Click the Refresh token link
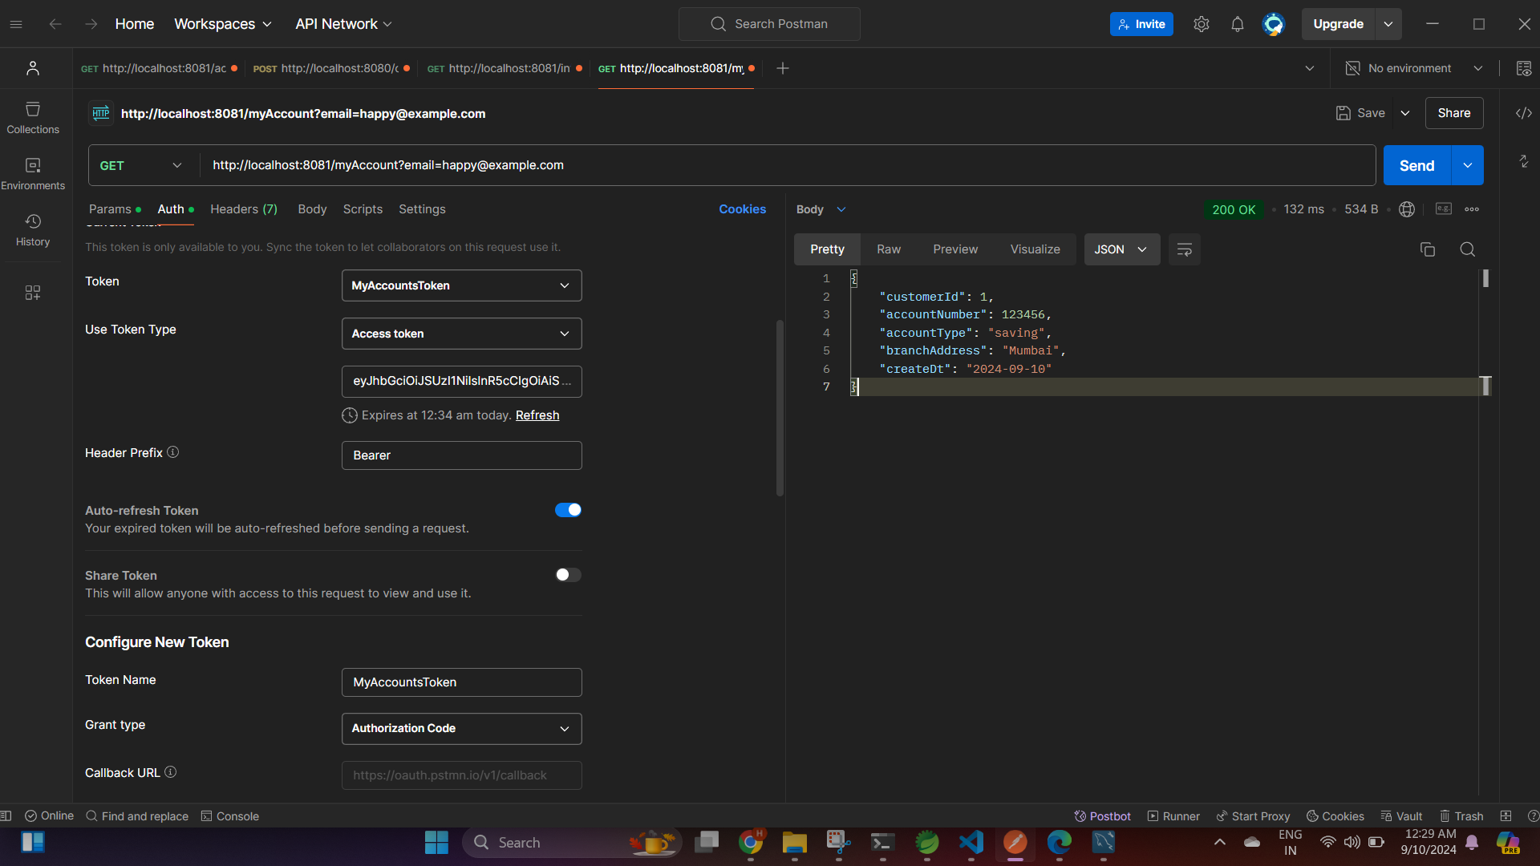Image resolution: width=1540 pixels, height=866 pixels. [537, 415]
